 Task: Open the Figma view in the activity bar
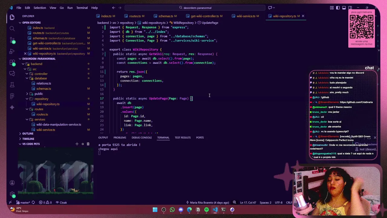point(12,96)
